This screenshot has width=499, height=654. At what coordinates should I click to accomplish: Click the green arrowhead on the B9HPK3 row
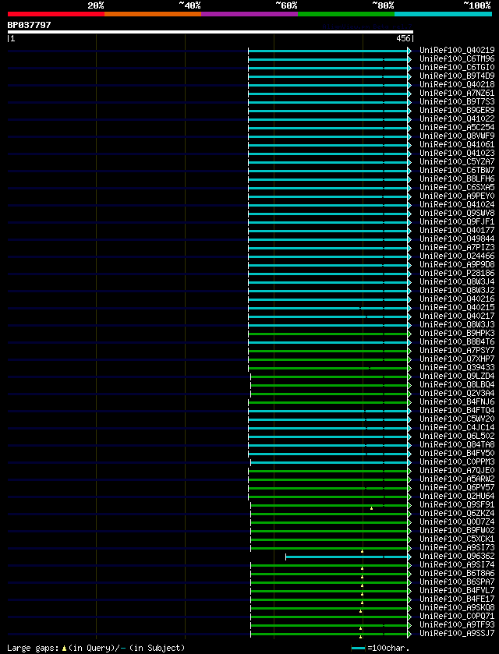pos(409,334)
